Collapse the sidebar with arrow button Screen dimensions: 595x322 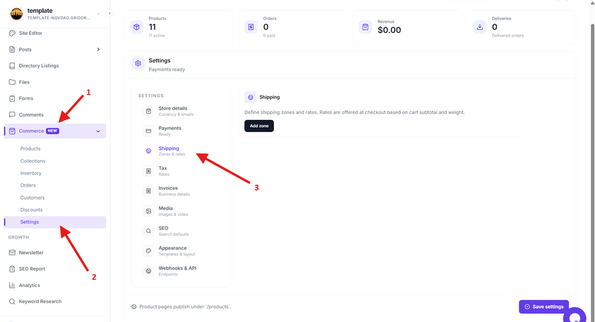[109, 14]
